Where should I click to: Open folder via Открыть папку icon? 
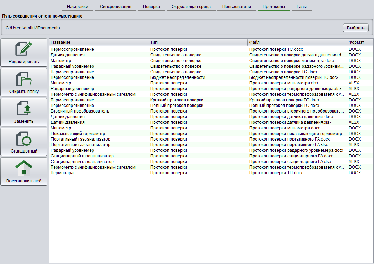click(23, 80)
